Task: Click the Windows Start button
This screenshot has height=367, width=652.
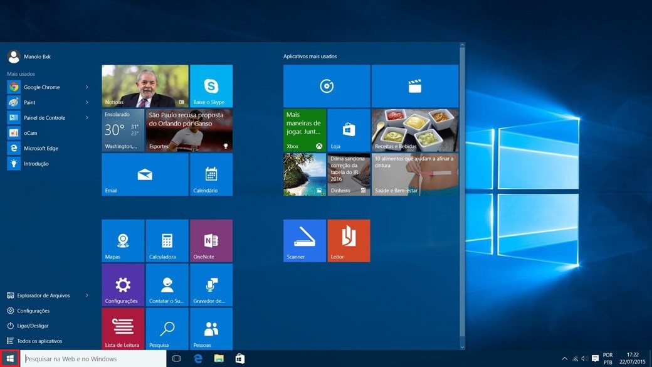Action: point(10,359)
